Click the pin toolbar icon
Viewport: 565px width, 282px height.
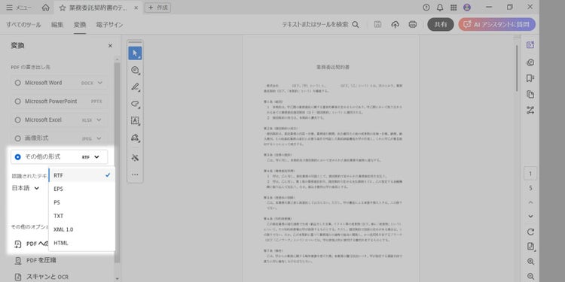tap(135, 158)
